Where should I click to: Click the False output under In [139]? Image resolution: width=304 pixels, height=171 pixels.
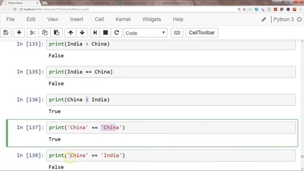(x=56, y=167)
